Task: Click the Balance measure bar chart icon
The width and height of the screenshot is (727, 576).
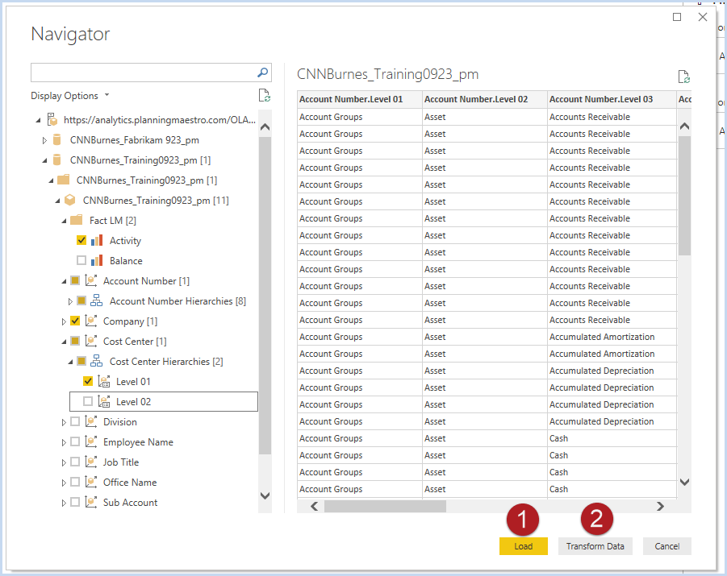Action: pyautogui.click(x=97, y=261)
